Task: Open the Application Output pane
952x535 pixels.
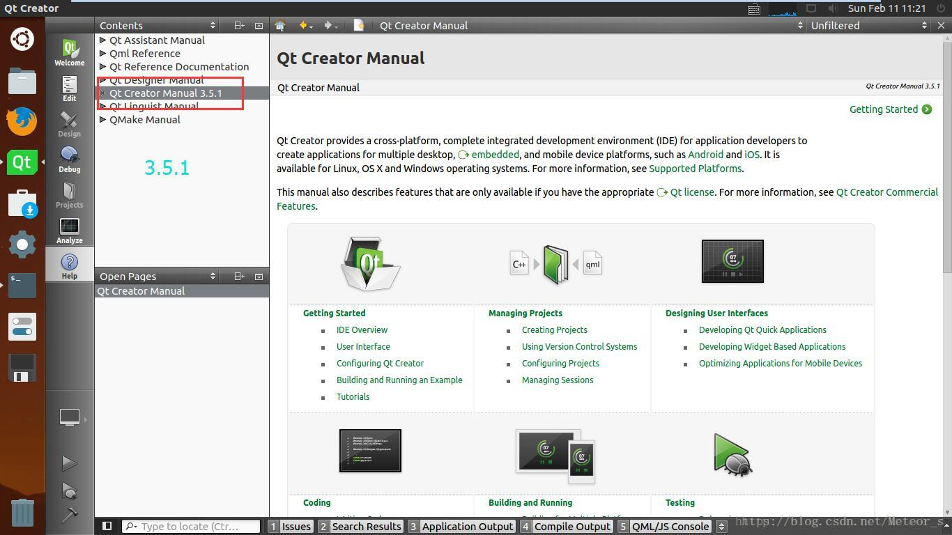Action: pos(461,526)
